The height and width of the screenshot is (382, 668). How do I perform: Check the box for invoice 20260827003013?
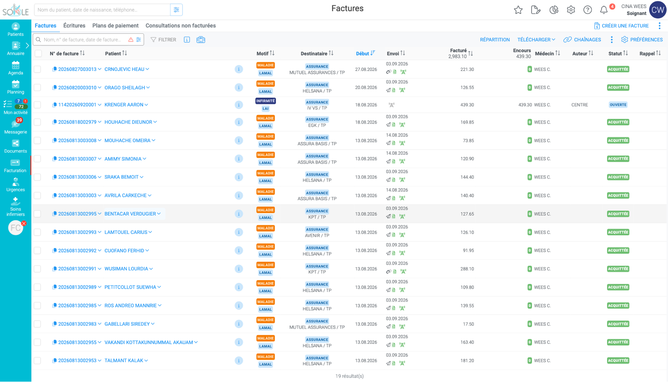[38, 69]
